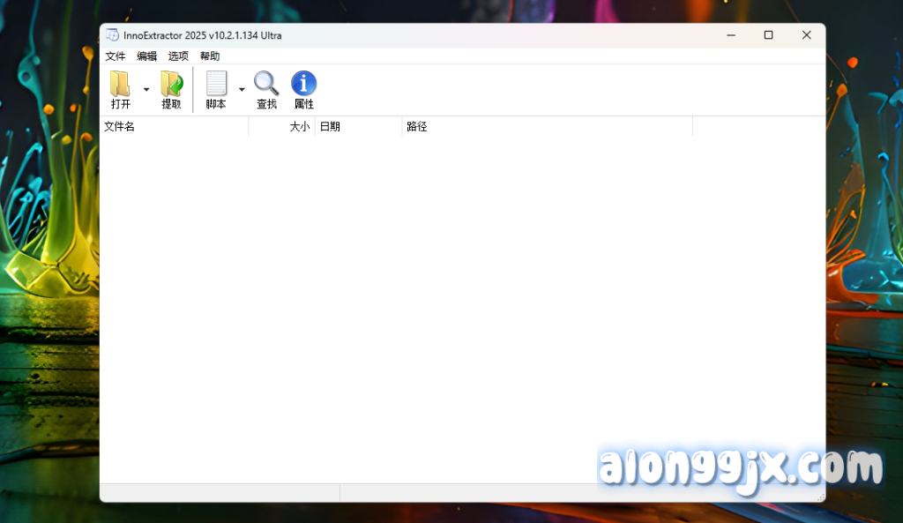Expand the dropdown arrow next to 打开
This screenshot has height=523, width=903.
pyautogui.click(x=146, y=90)
